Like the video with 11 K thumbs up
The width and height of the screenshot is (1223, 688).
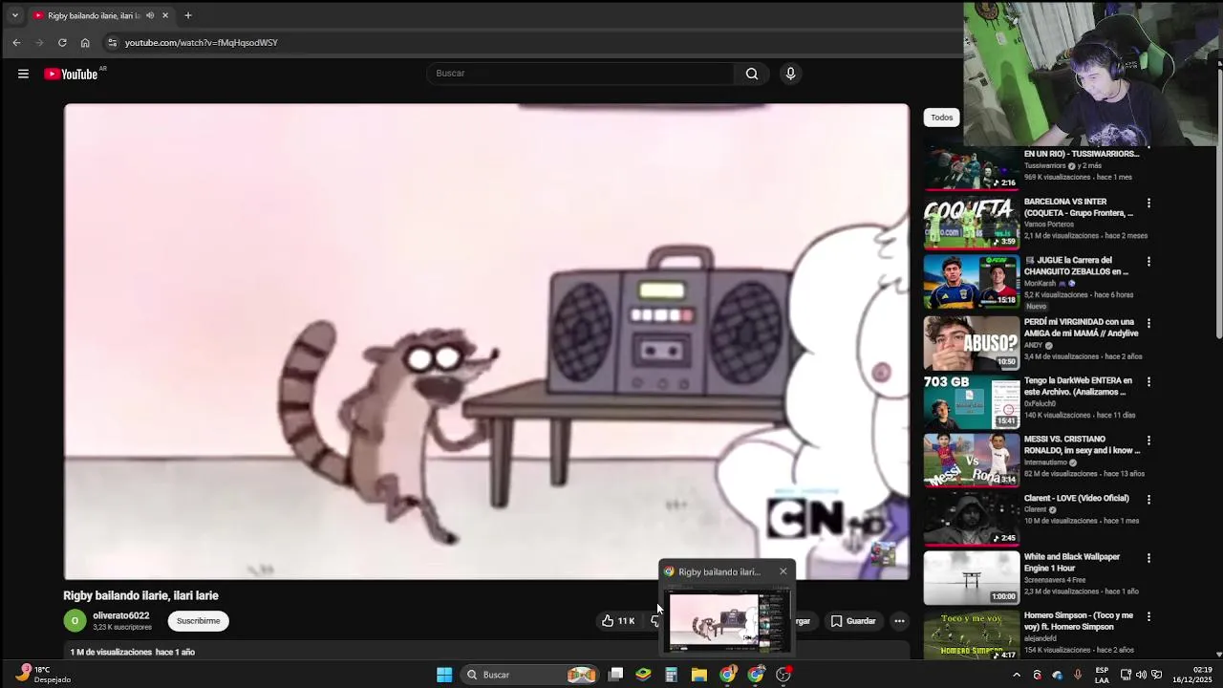coord(617,621)
